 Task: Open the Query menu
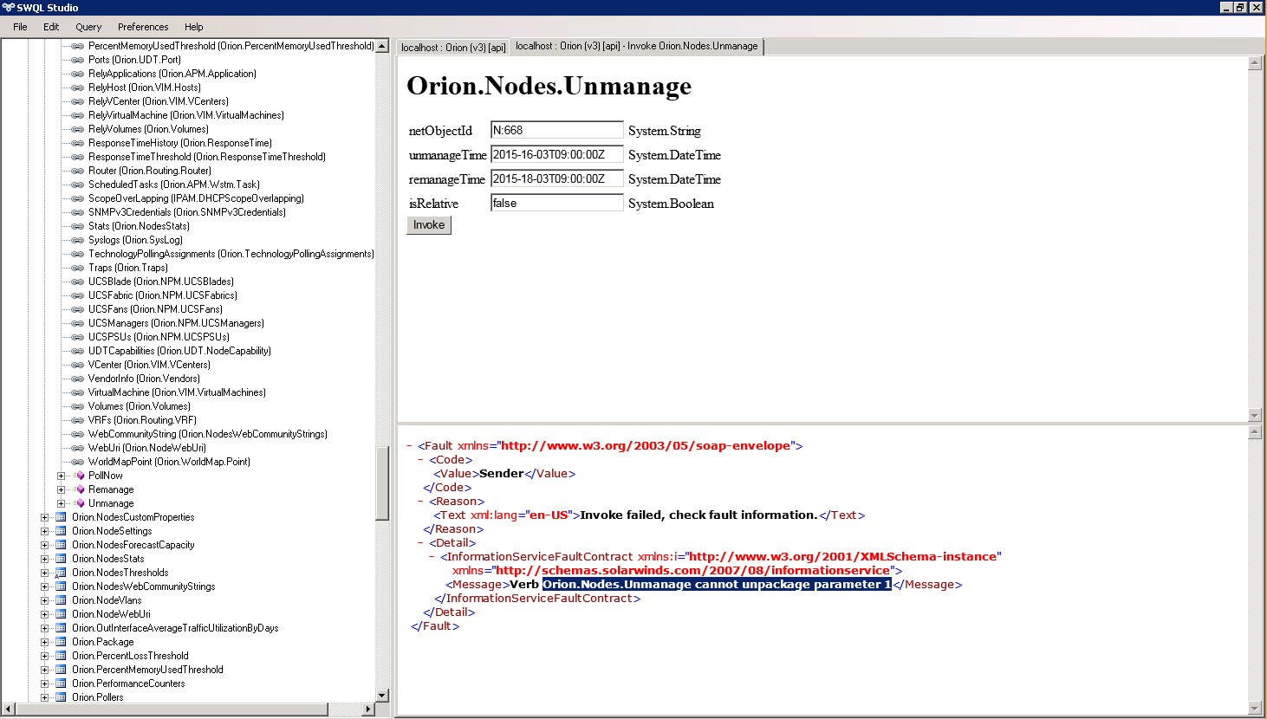[88, 27]
